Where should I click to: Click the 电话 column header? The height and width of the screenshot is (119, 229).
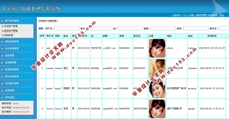(x=122, y=36)
